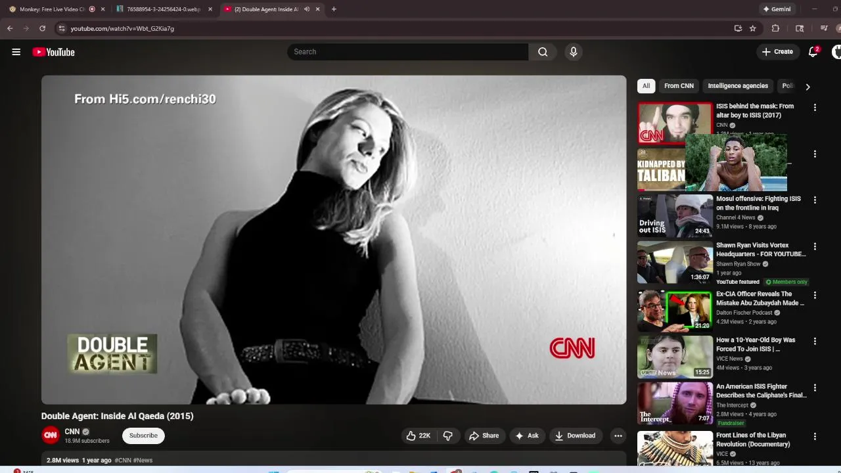Click the #CNN hashtag
841x473 pixels.
123,461
